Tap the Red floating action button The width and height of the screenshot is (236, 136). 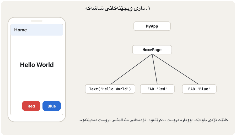pos(31,106)
